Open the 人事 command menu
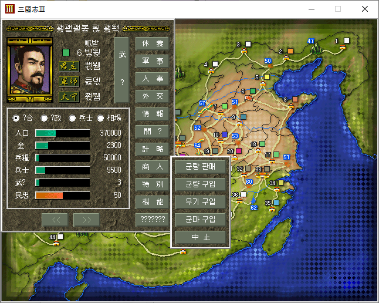The height and width of the screenshot is (303, 379). [153, 79]
